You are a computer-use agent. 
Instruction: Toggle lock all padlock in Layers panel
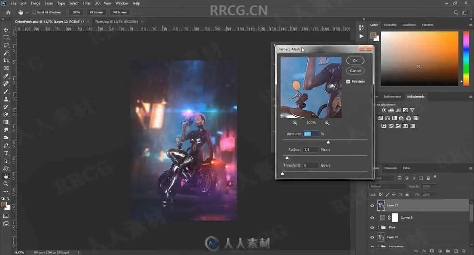click(407, 195)
